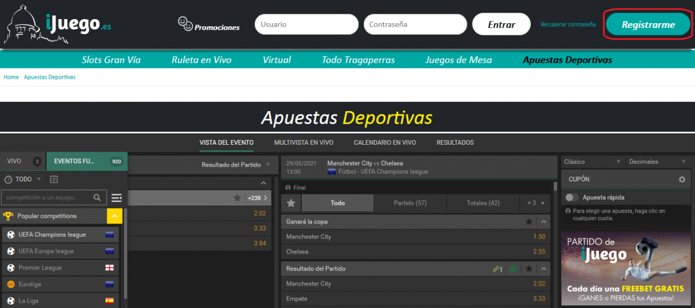Toggle the Apuesta rápida switch
The image size is (695, 308).
572,197
